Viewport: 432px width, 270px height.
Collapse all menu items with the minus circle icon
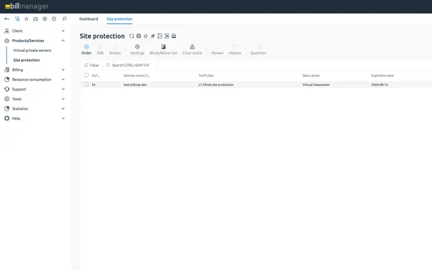pos(54,19)
